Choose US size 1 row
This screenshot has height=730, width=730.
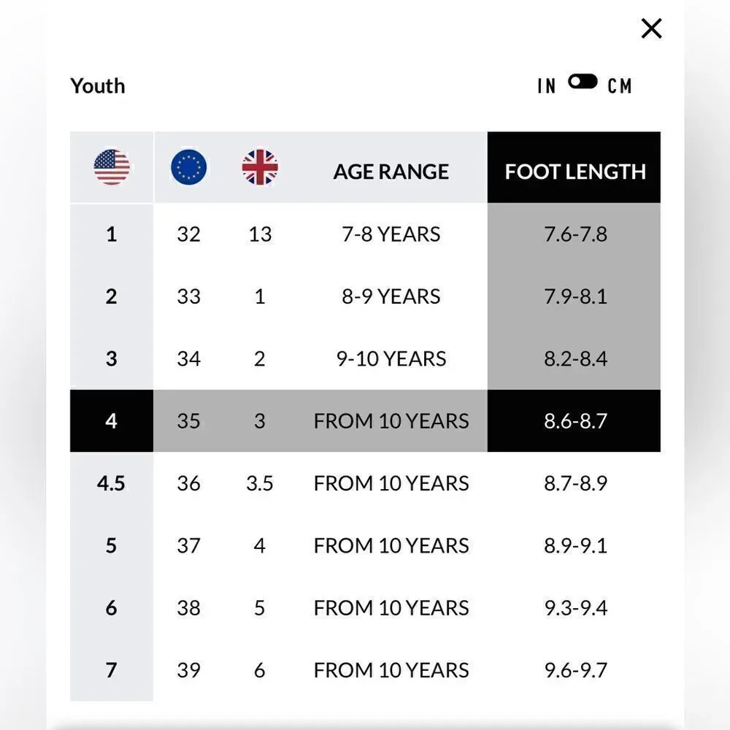[x=365, y=234]
